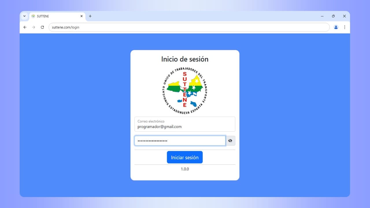The height and width of the screenshot is (208, 370).
Task: Focus the password input field
Action: pyautogui.click(x=180, y=141)
